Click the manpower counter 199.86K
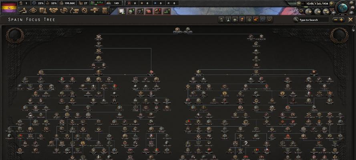Viewport: 356px width, 160px height. (68, 3)
